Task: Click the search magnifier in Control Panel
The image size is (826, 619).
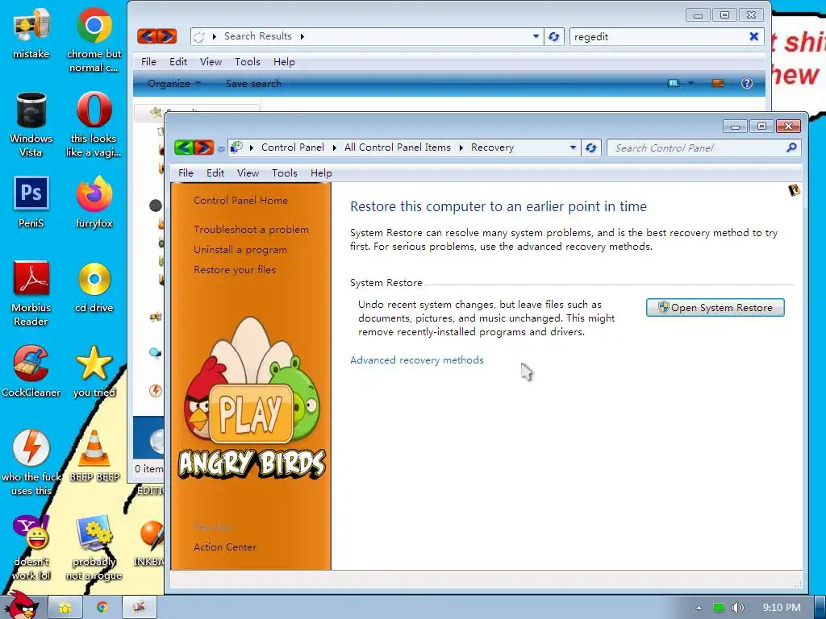Action: pyautogui.click(x=791, y=148)
